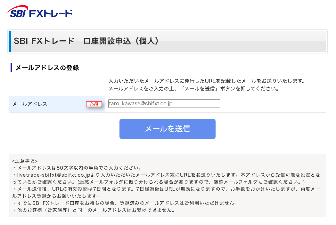
Task: Click the <注意事項> heading text
Action: tap(25, 161)
